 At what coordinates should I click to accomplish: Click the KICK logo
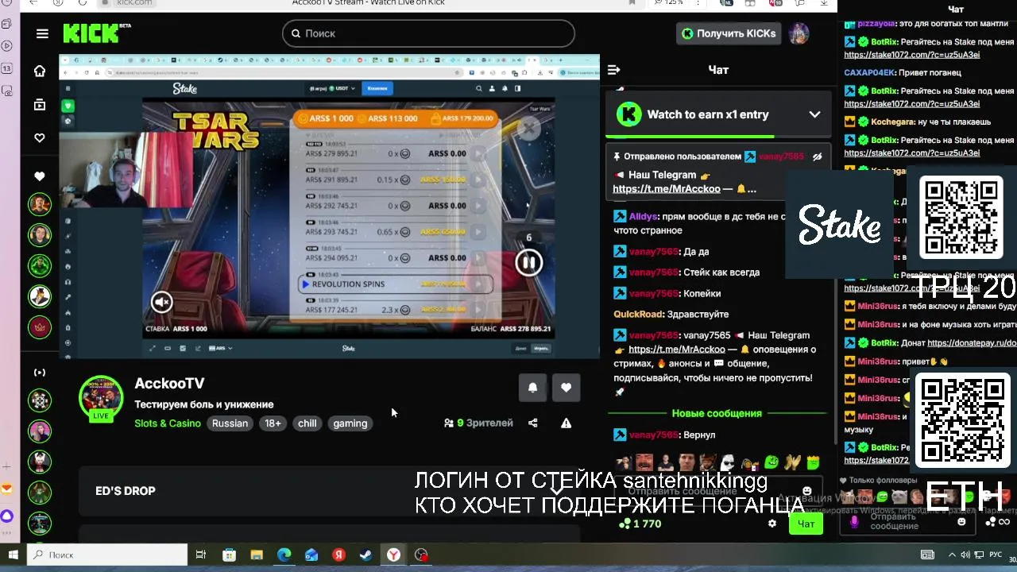pyautogui.click(x=96, y=33)
